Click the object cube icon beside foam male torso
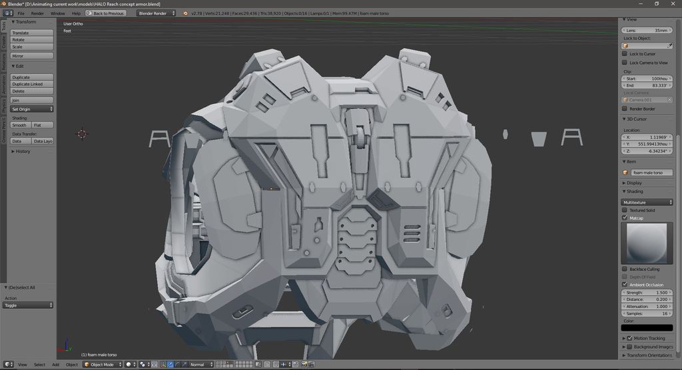Screen dimensions: 682x370 (x=625, y=172)
